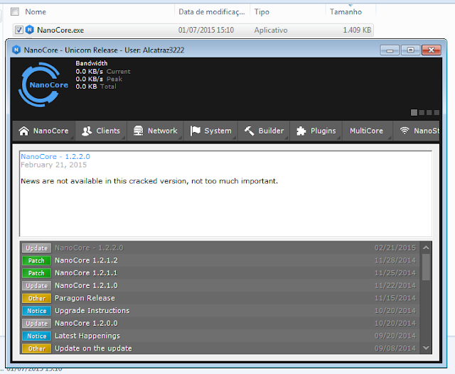The height and width of the screenshot is (374, 455).
Task: Open the corner arrow on the Plugins tab
Action: point(338,138)
